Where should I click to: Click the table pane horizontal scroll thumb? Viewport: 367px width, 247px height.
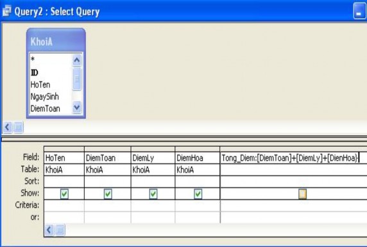[18, 127]
